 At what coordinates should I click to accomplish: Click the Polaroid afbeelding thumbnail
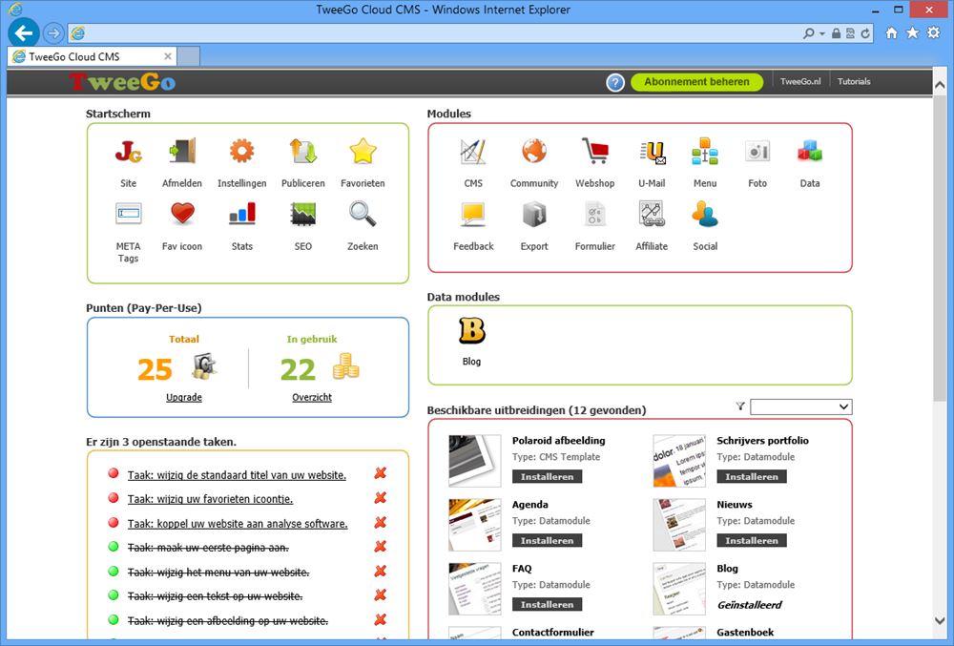(474, 461)
